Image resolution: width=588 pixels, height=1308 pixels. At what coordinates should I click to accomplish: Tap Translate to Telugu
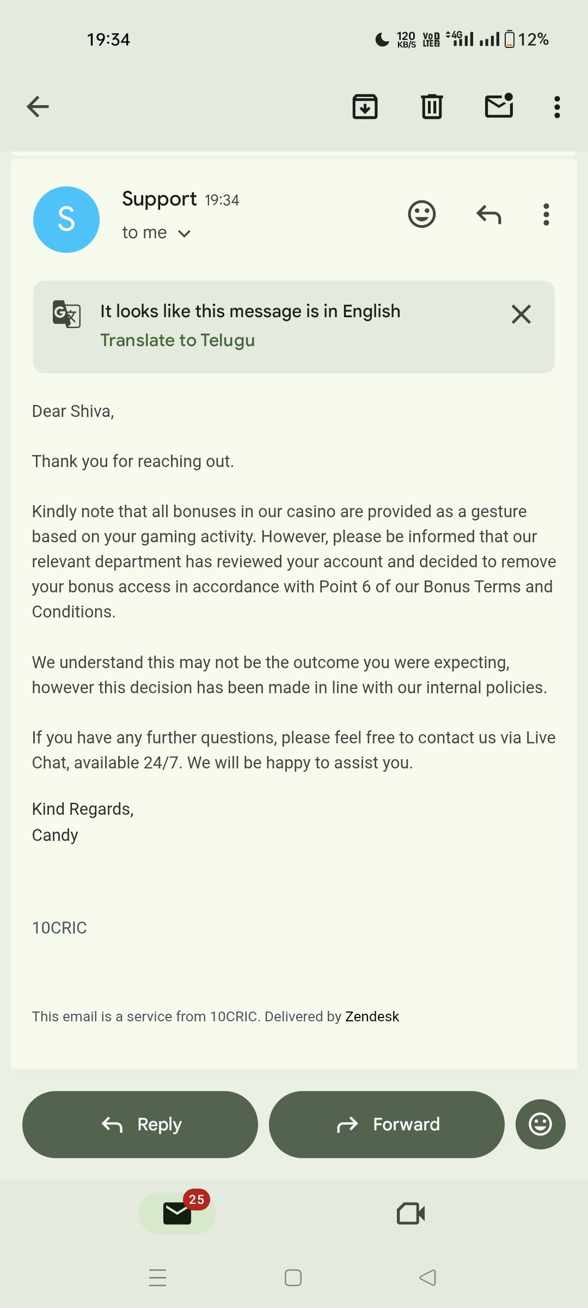tap(177, 340)
